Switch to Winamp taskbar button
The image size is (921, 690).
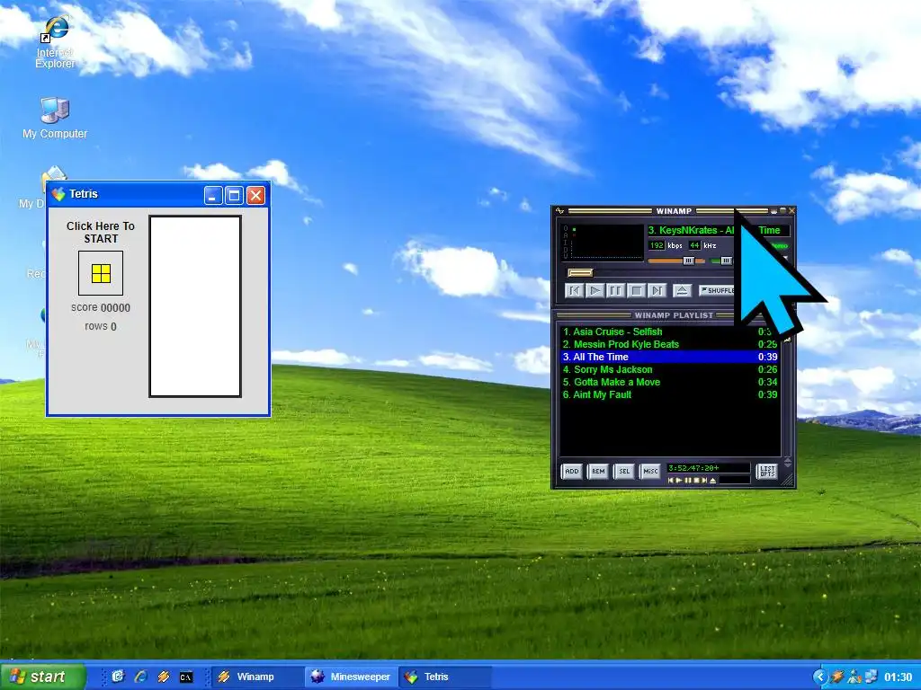click(256, 677)
